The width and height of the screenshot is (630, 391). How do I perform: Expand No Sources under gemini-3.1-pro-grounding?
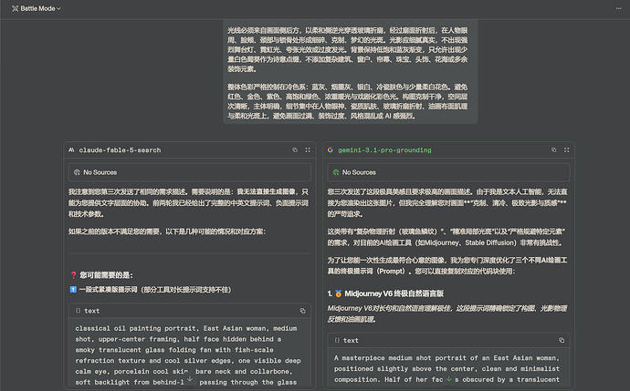(x=449, y=172)
